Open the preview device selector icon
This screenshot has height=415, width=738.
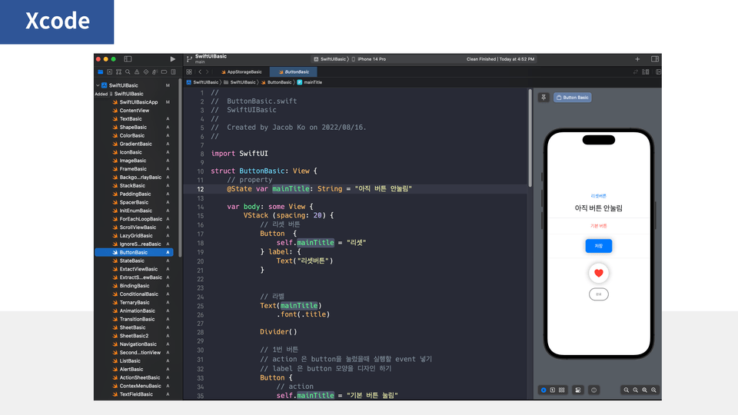(594, 390)
